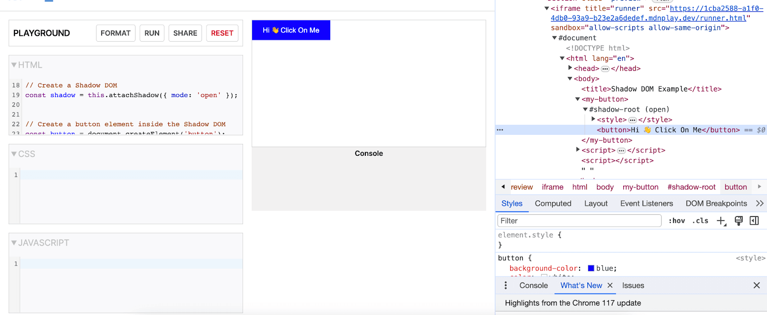Collapse the iframe node in DOM tree

(x=546, y=8)
